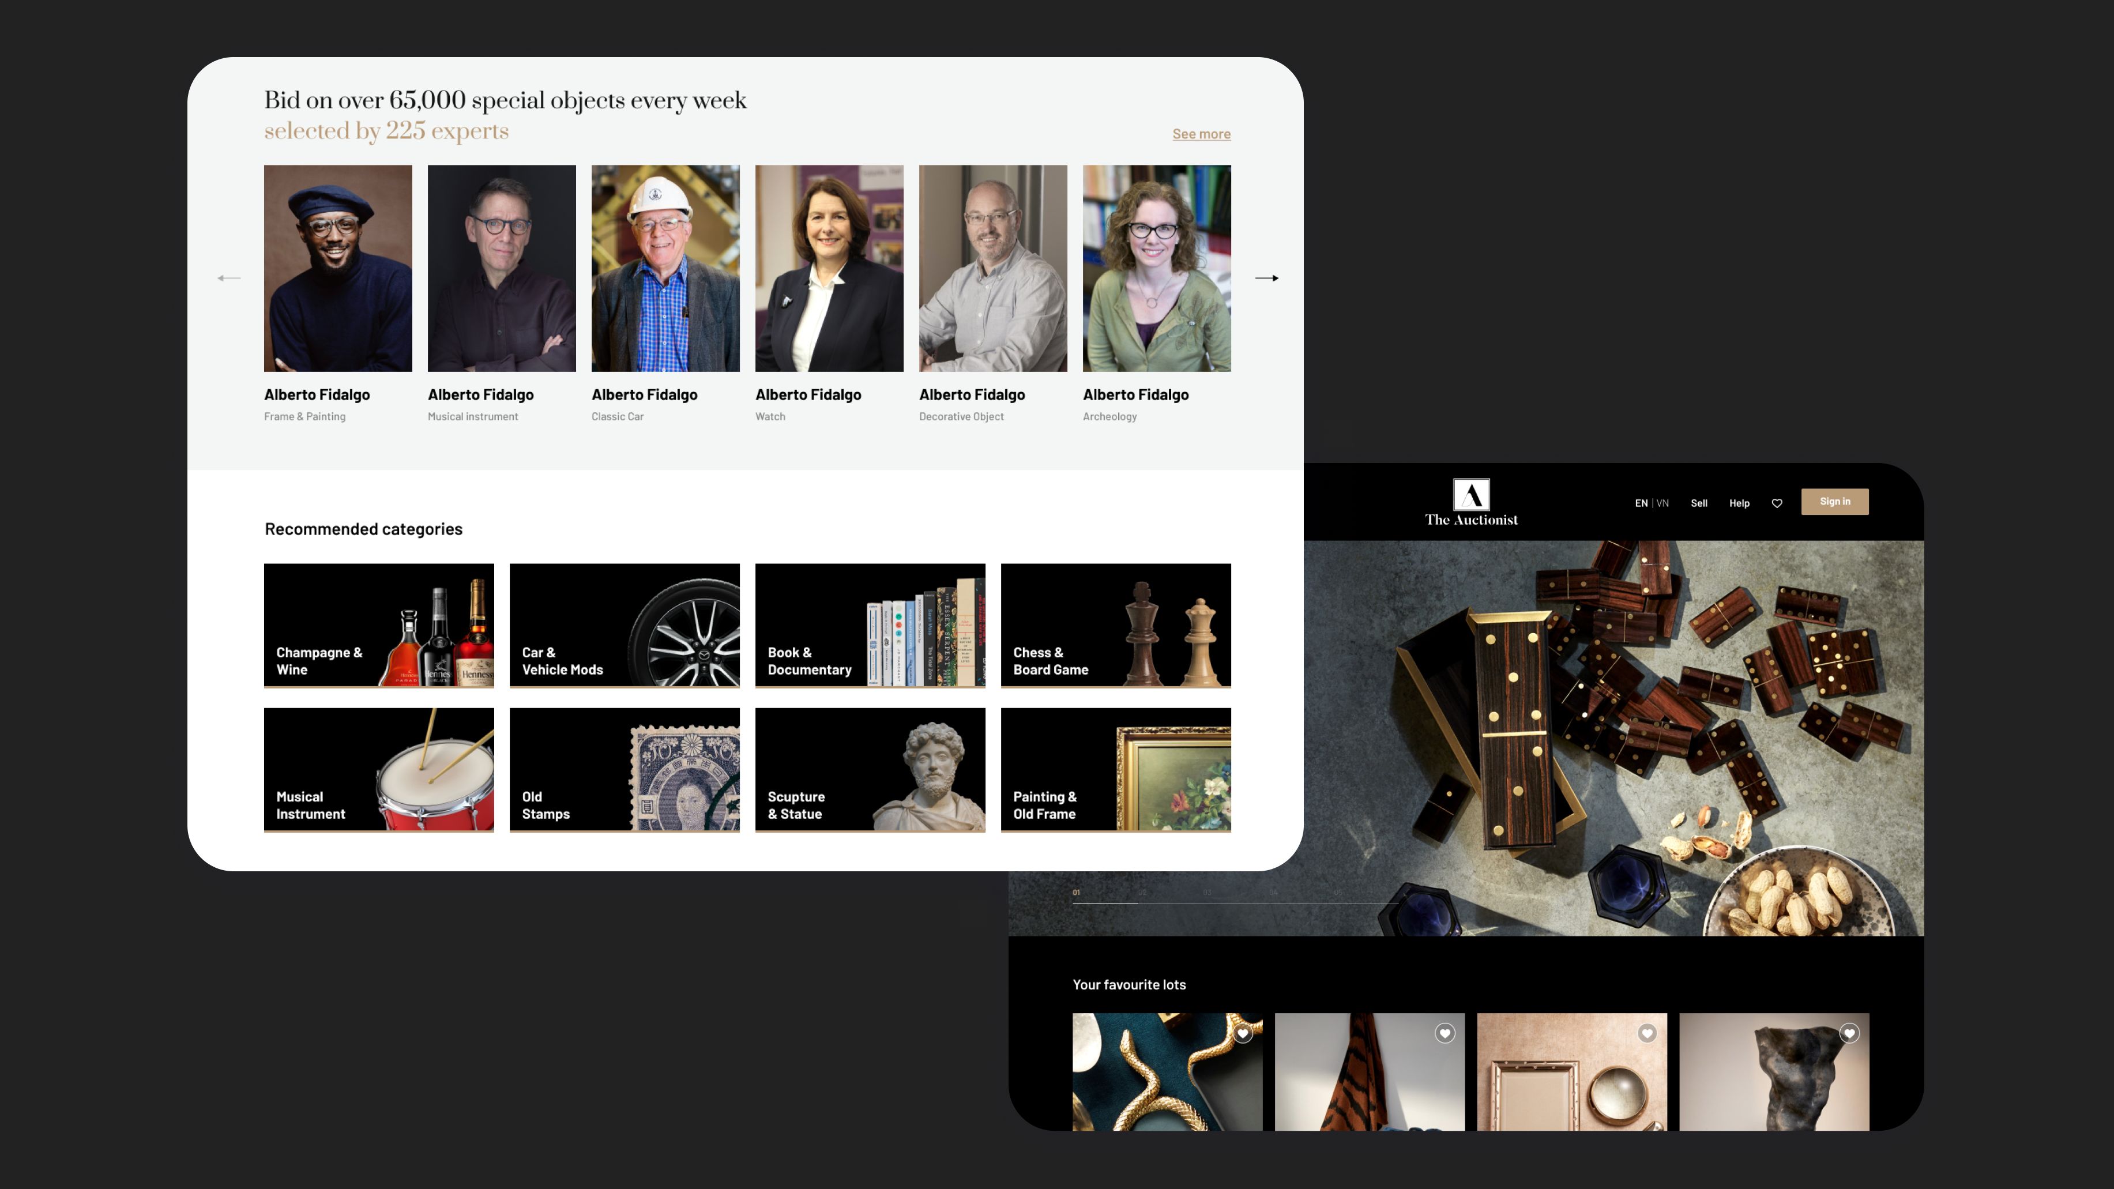The width and height of the screenshot is (2114, 1189).
Task: Toggle favourite heart on tiger fabric lot
Action: point(1445,1033)
